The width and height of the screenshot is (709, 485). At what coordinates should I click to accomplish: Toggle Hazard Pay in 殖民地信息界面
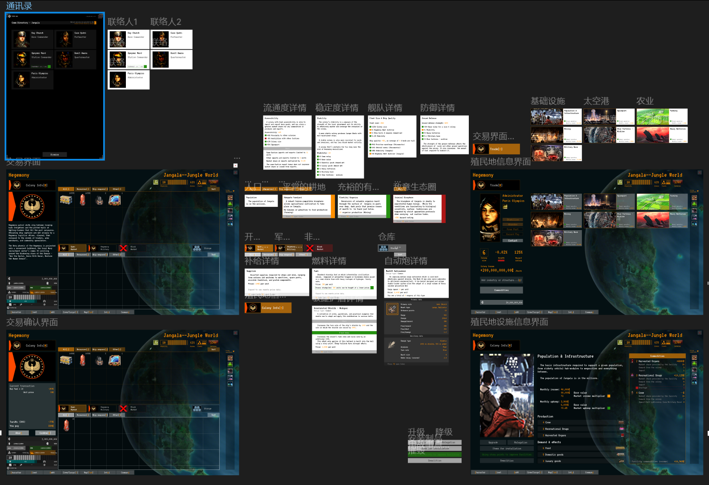[512, 234]
